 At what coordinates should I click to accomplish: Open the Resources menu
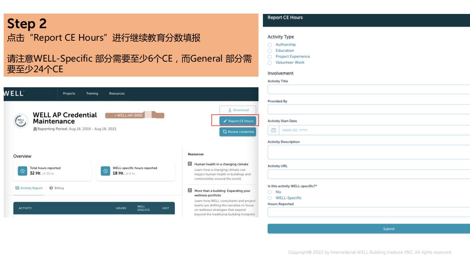coord(117,93)
